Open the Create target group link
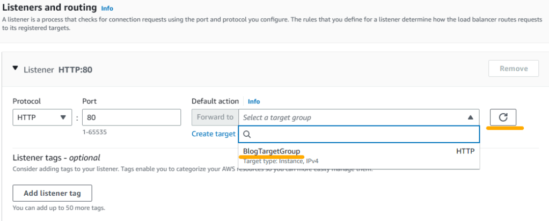This screenshot has width=549, height=221. pos(214,134)
